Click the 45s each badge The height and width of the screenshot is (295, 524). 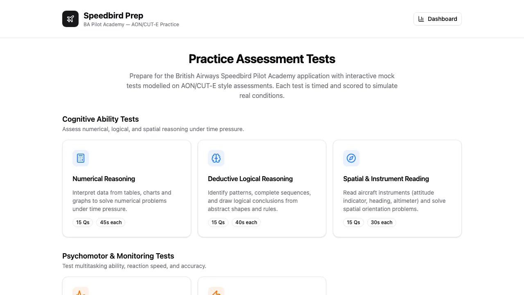(x=111, y=222)
